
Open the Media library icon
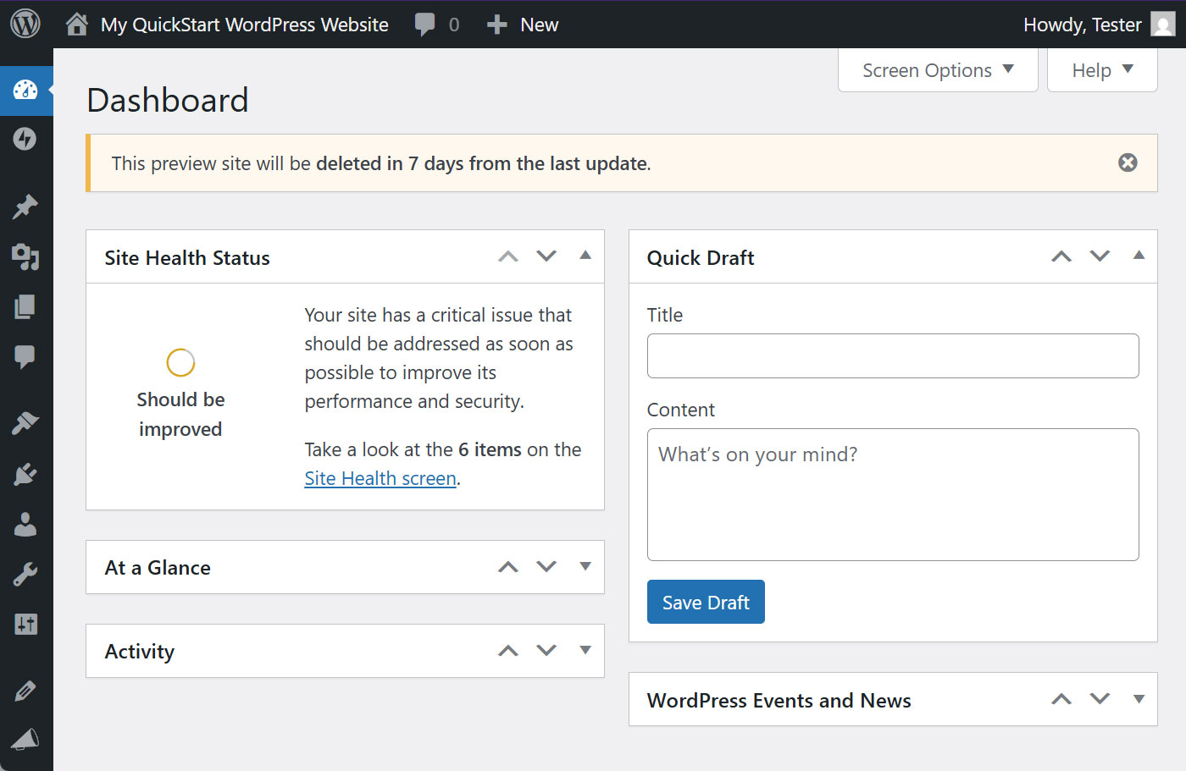coord(26,257)
